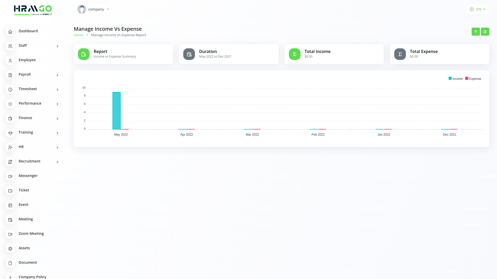Click the Document file icon

pos(10,263)
